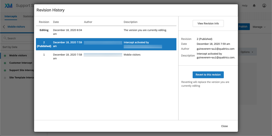Click gray status dot for Site Template Intercept
This screenshot has height=136, width=272.
coord(5,78)
